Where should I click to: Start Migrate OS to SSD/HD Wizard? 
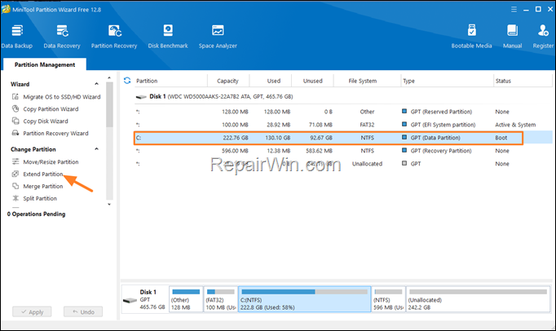[x=62, y=97]
